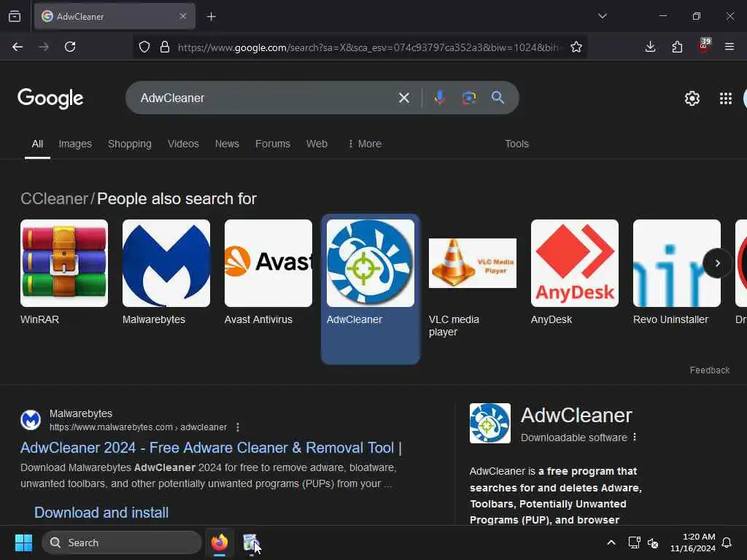
Task: Open the extensions puzzle icon
Action: 677,47
